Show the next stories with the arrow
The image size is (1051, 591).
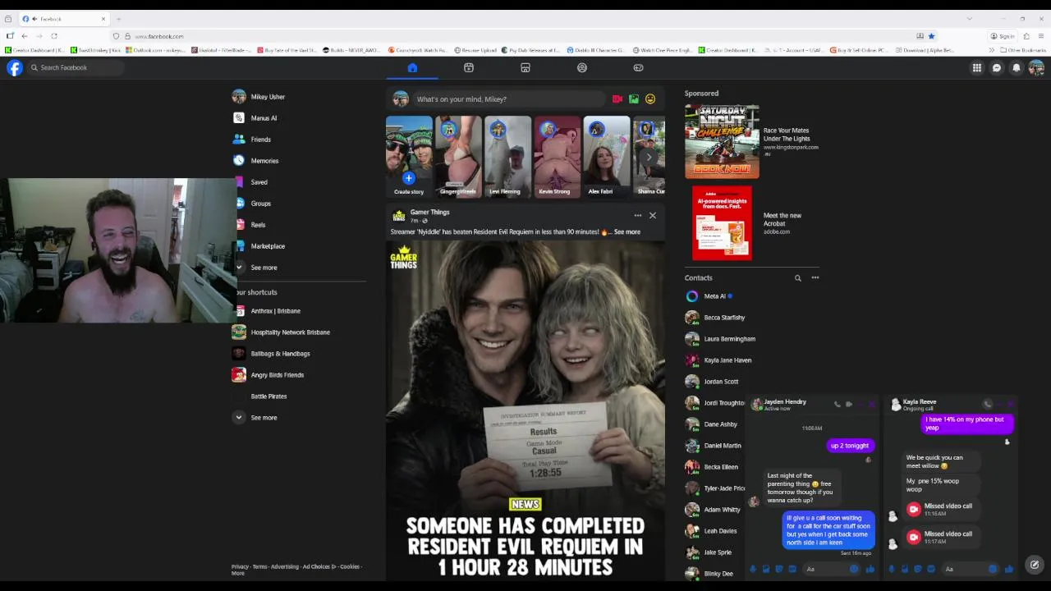click(649, 157)
